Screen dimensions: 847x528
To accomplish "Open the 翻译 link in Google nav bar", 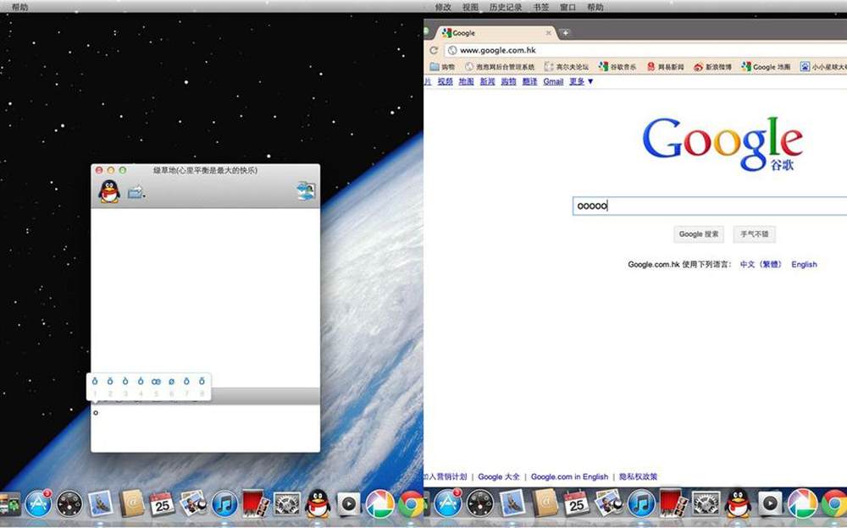I will [530, 81].
